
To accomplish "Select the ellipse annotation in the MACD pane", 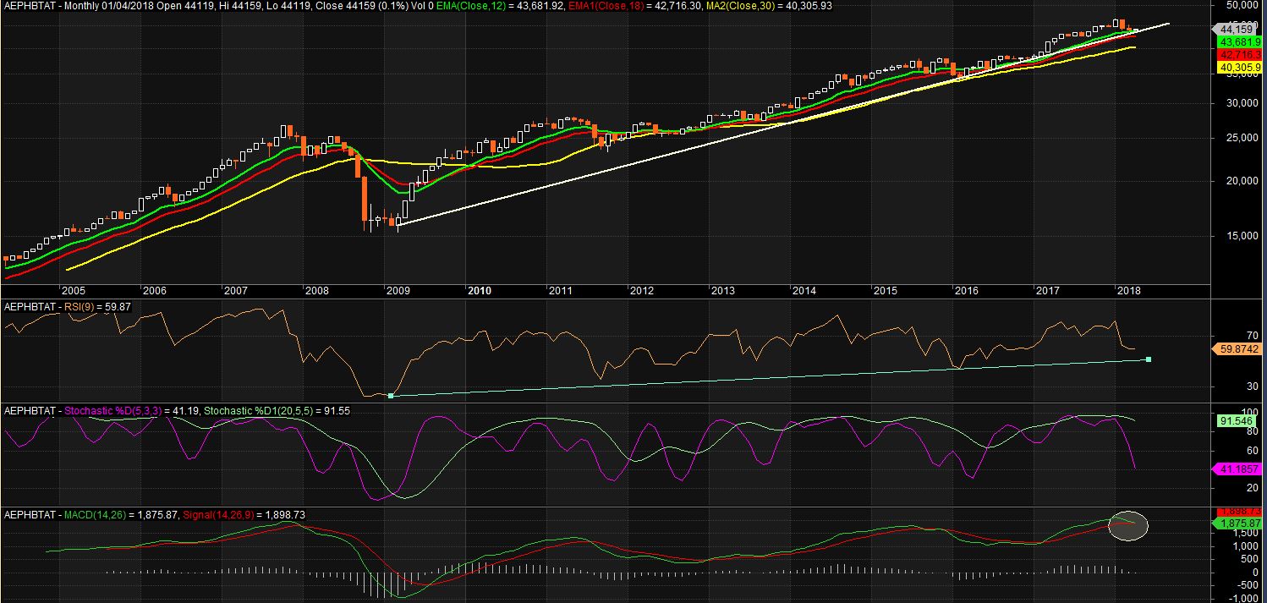I will 1129,525.
